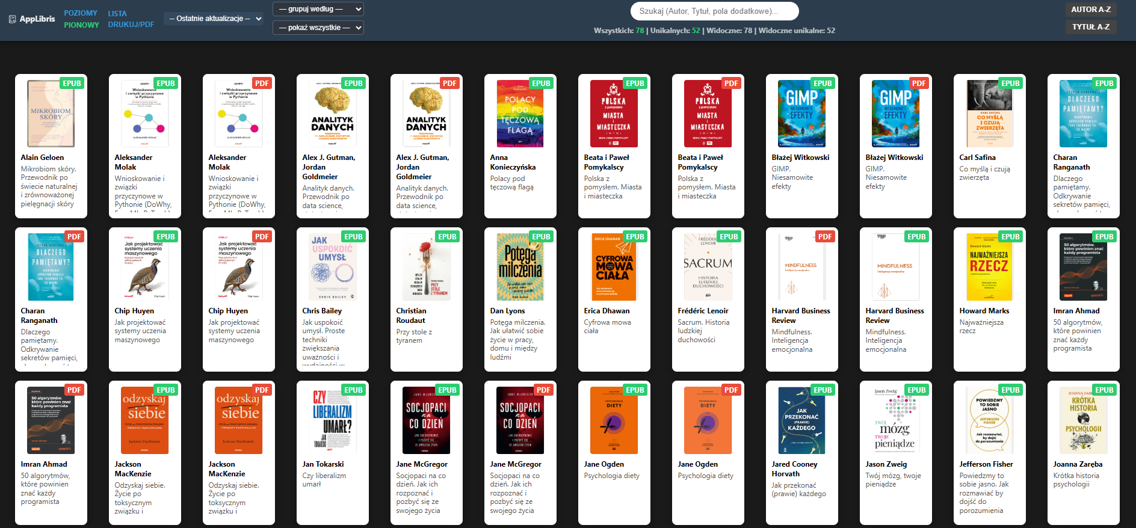1136x528 pixels.
Task: Click PDF badge on Harvard Mindfulness book
Action: coord(825,237)
